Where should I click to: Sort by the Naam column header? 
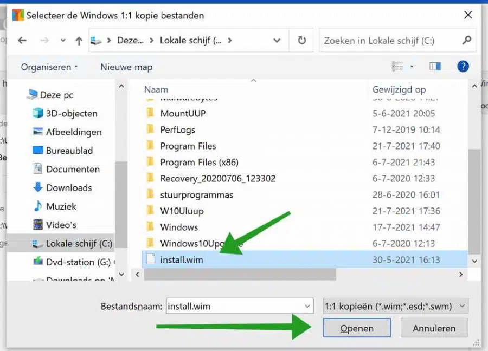click(x=156, y=89)
